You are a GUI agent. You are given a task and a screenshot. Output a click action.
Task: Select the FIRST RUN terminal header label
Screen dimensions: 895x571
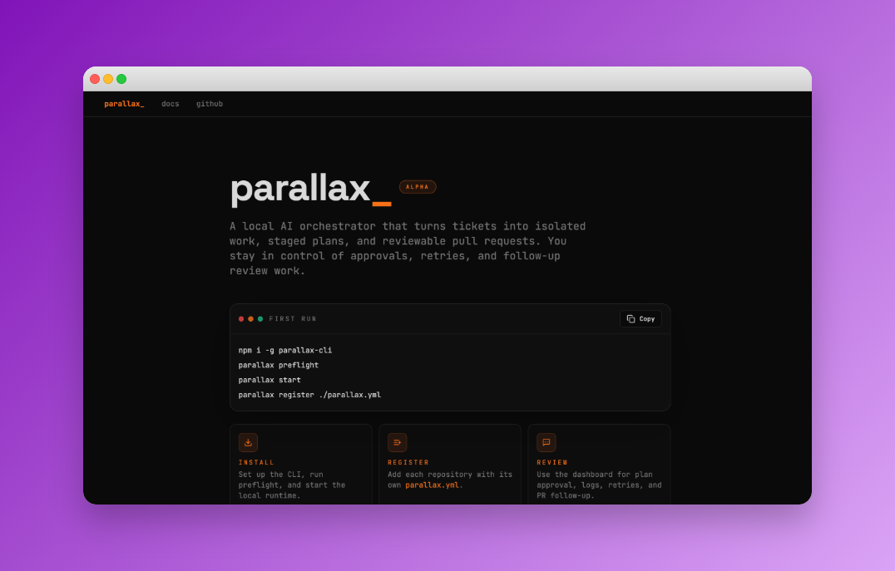point(292,318)
